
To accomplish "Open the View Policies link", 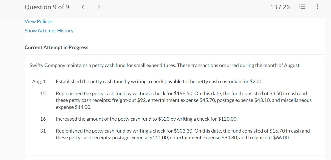I will (39, 21).
